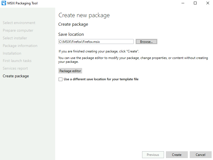Screen dimensions: 213x160
Task: Select the Select environment step
Action: click(19, 23)
